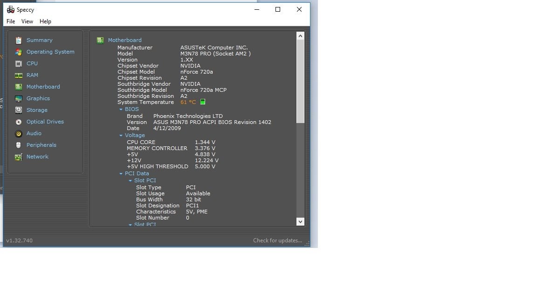The image size is (537, 302).
Task: Open the Help menu
Action: coord(45,21)
